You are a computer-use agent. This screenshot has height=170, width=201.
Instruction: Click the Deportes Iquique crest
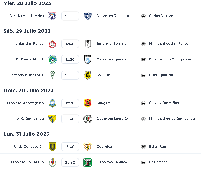tap(88, 59)
